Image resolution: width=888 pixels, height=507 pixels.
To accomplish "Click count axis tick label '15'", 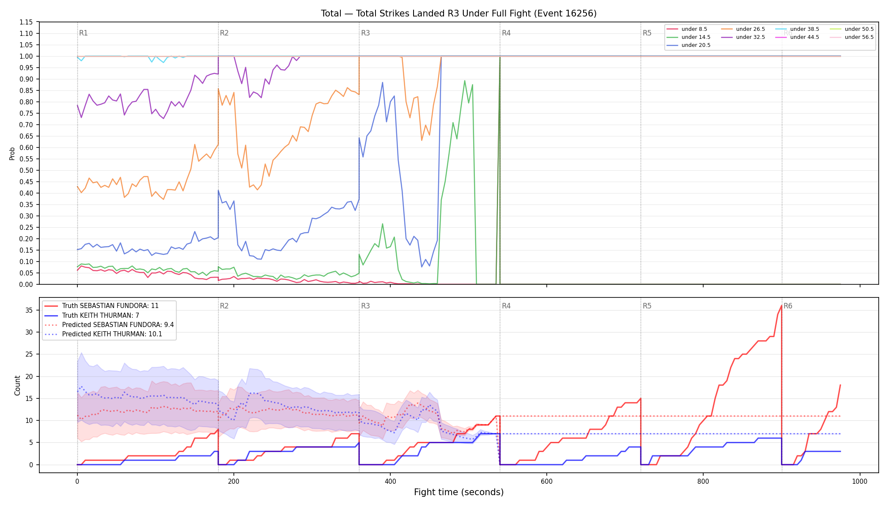I will click(x=29, y=398).
